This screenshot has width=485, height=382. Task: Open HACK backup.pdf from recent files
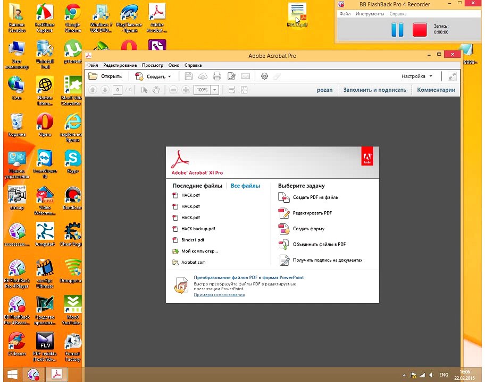click(x=194, y=229)
